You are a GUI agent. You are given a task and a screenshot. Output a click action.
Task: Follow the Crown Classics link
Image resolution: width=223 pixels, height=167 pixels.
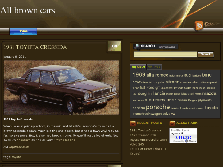[64, 140]
